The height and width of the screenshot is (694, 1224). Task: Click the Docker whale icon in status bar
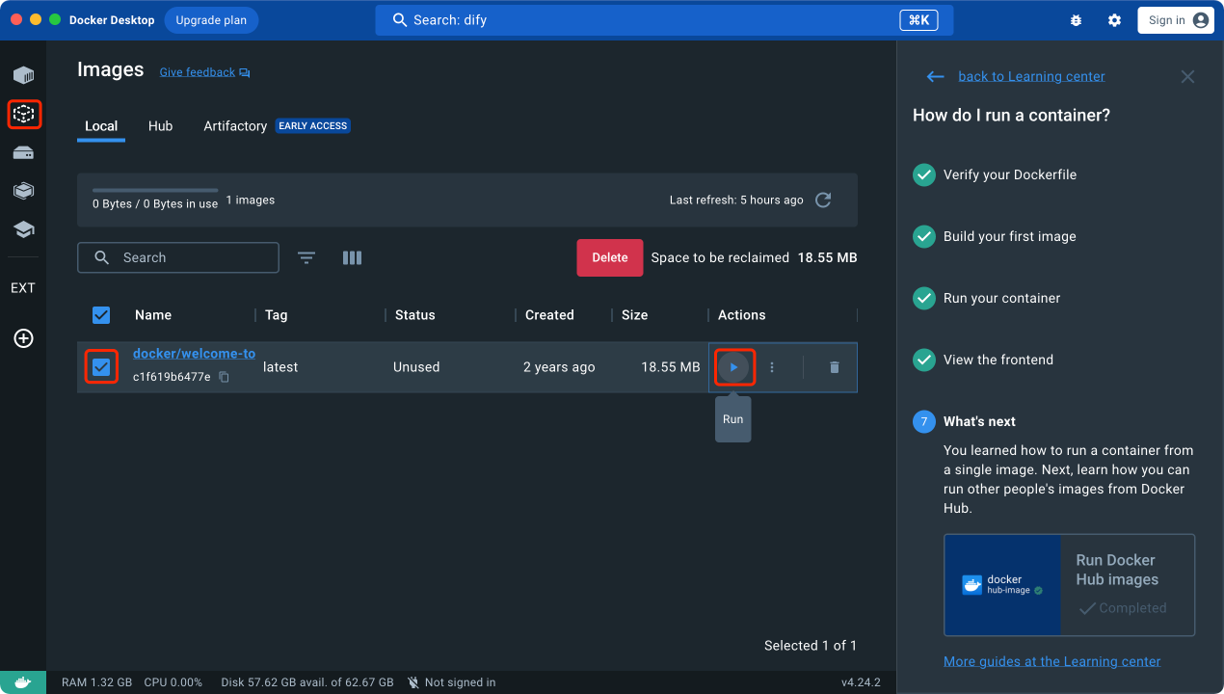tap(23, 682)
